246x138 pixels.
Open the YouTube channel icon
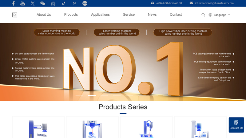[22, 3]
